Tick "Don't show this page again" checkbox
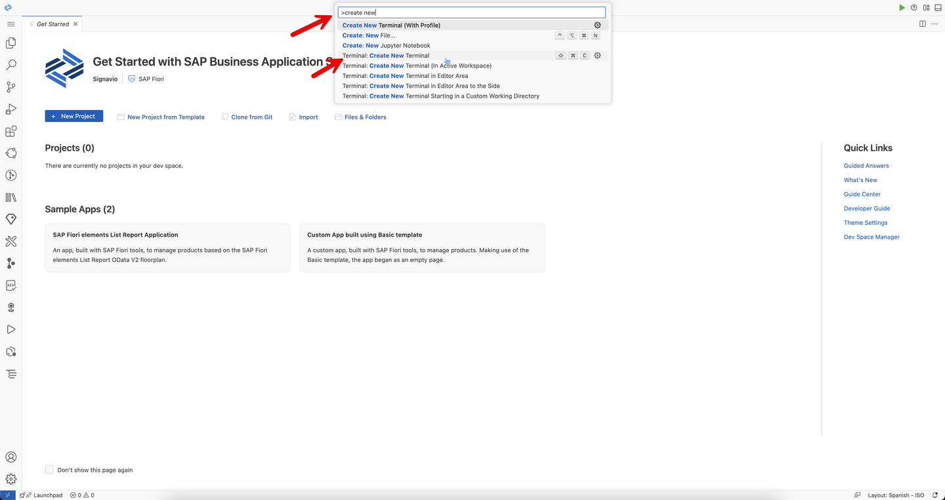Viewport: 945px width, 500px height. [x=49, y=469]
